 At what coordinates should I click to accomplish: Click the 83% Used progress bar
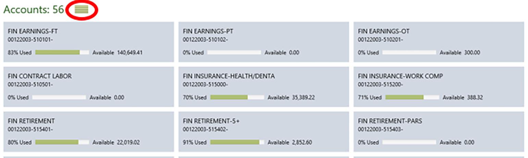(x=62, y=53)
